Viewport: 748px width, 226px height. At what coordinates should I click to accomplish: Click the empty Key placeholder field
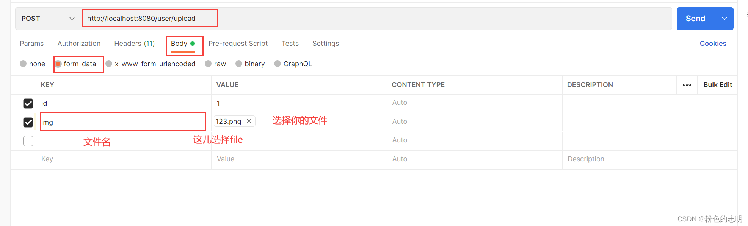tap(124, 159)
